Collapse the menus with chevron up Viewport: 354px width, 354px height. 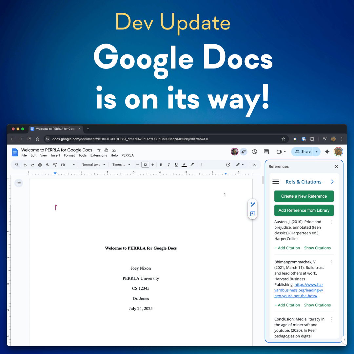(x=255, y=165)
